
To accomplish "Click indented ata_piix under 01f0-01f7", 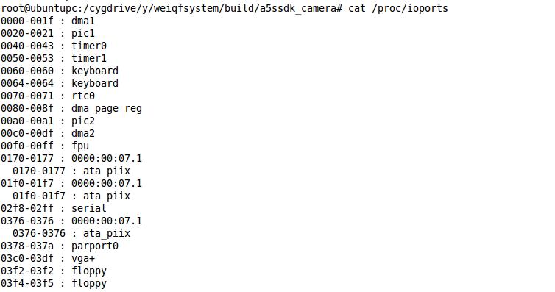I will tap(107, 196).
